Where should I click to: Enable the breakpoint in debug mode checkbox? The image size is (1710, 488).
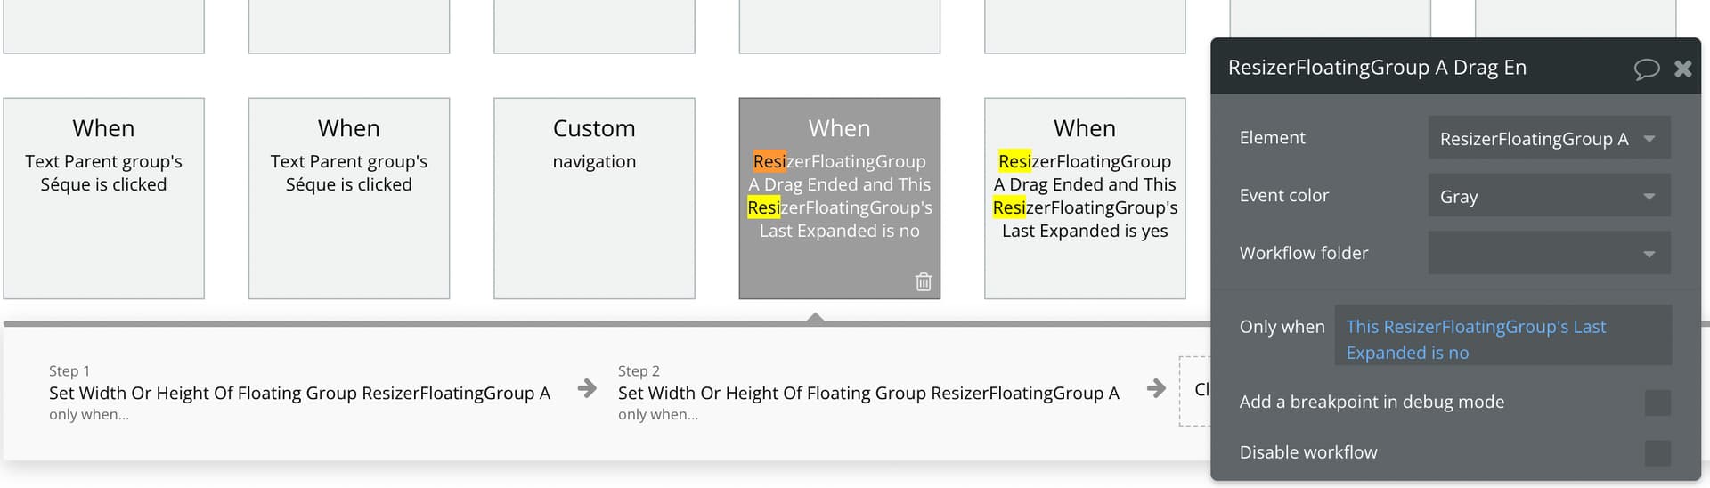click(1657, 403)
